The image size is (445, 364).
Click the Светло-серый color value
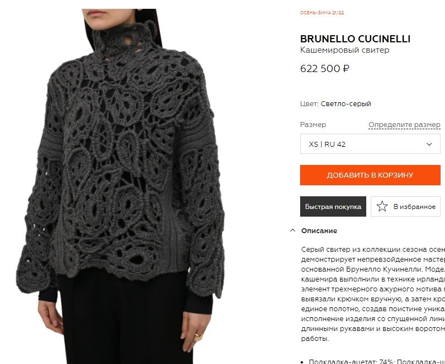pos(346,104)
